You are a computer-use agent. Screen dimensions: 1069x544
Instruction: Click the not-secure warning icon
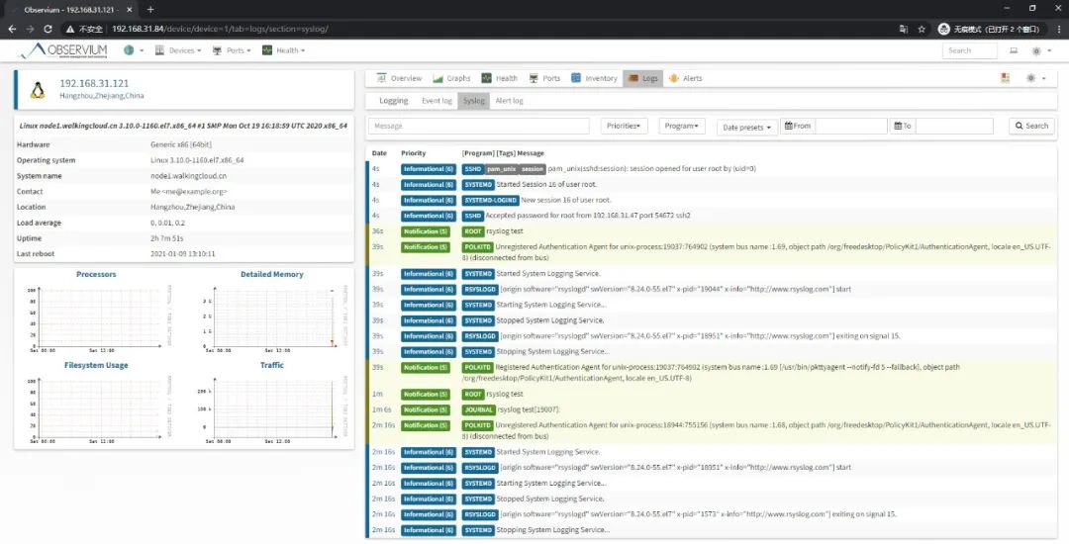click(x=69, y=30)
